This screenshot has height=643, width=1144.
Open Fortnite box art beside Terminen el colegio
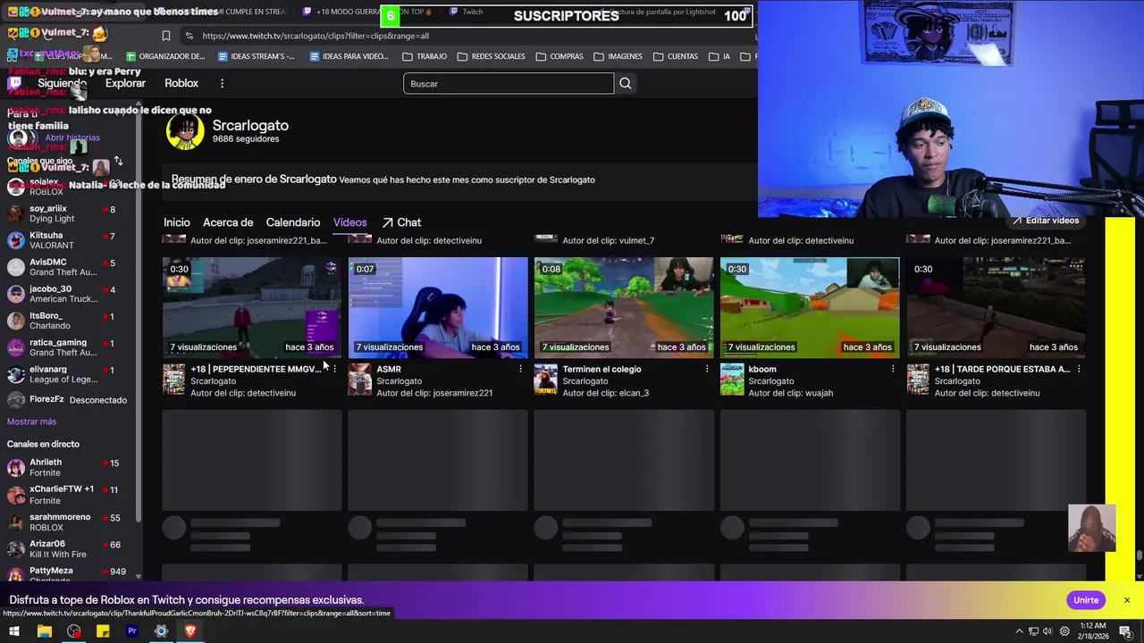(545, 379)
